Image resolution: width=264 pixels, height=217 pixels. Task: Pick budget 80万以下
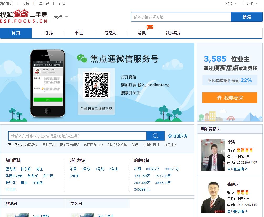[x=153, y=169]
